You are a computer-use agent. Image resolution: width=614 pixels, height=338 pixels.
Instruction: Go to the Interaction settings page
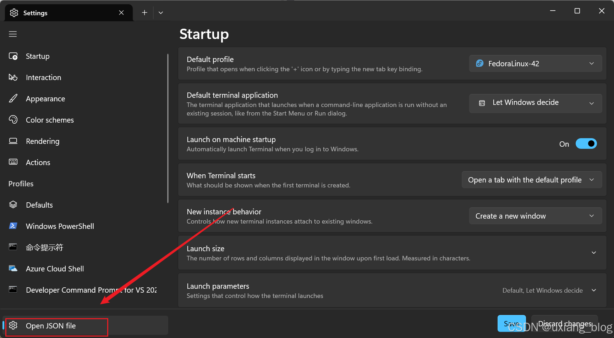[85, 77]
